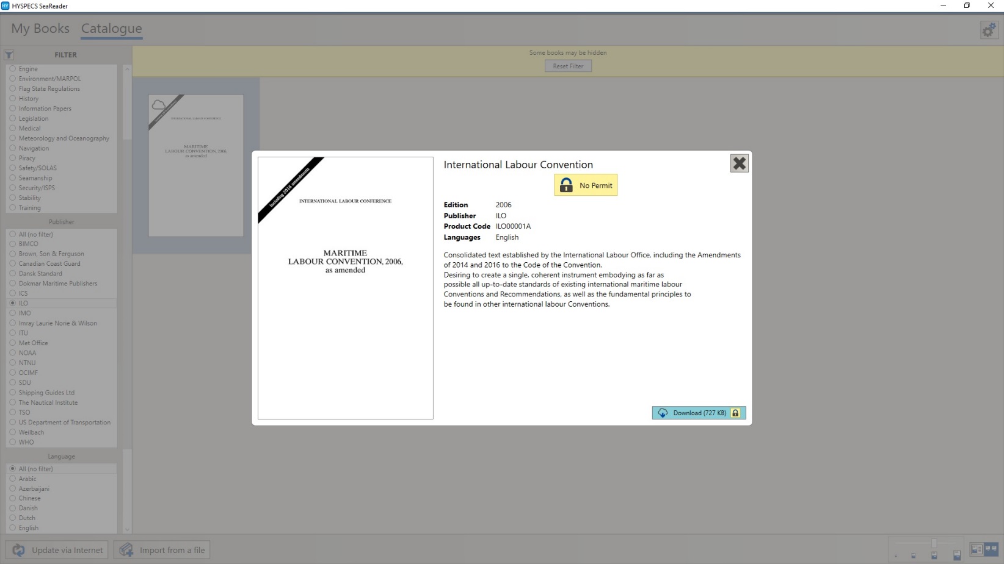Open settings with the gear icon
The width and height of the screenshot is (1004, 564).
pos(989,30)
